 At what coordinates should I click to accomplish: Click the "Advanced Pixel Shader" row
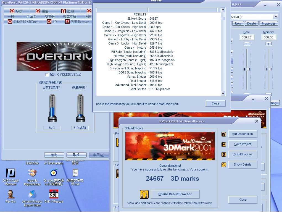138,85
